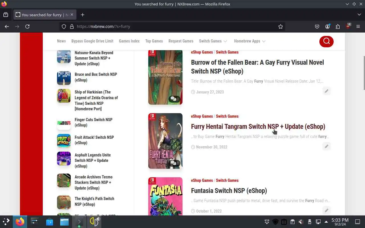Open comments on Furry Hentai Tangram
365x228 pixels.
[x=174, y=163]
